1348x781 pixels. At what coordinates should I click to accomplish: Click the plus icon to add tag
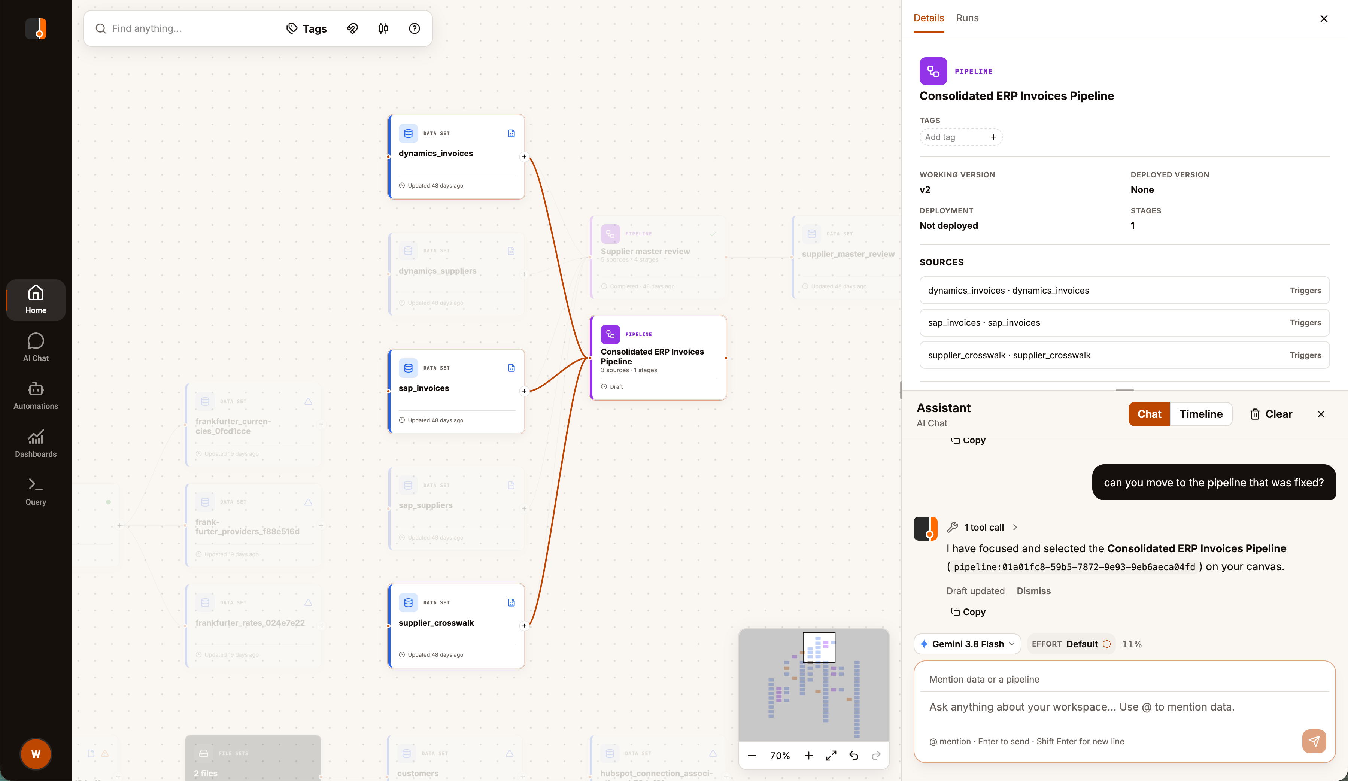point(993,137)
